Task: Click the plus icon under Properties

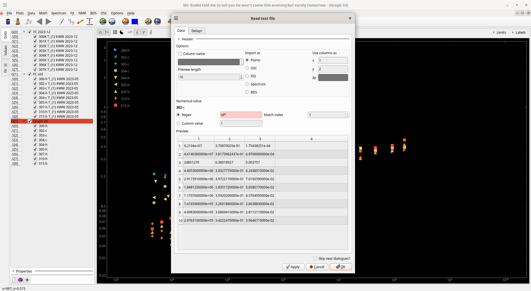Action: point(27,280)
